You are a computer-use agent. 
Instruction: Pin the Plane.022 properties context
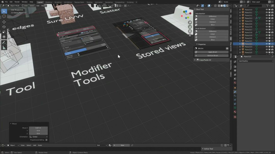click(272, 57)
